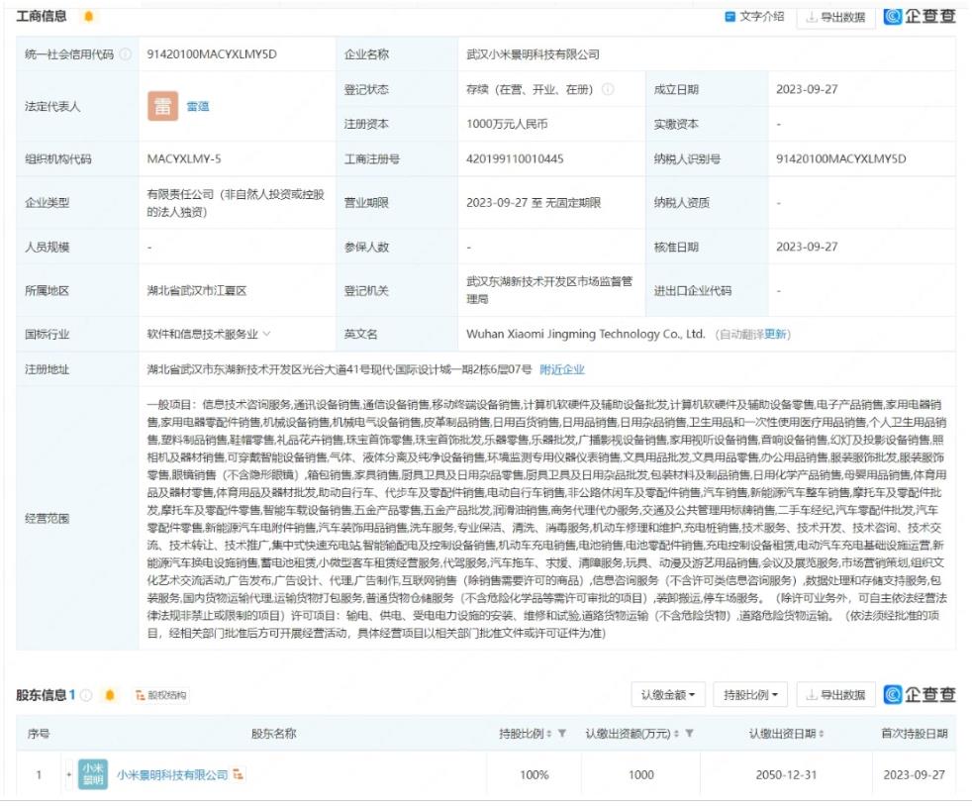Click the registration authority 武汉东湖新技术开发区市场监督管理局
This screenshot has width=972, height=808.
pos(549,290)
